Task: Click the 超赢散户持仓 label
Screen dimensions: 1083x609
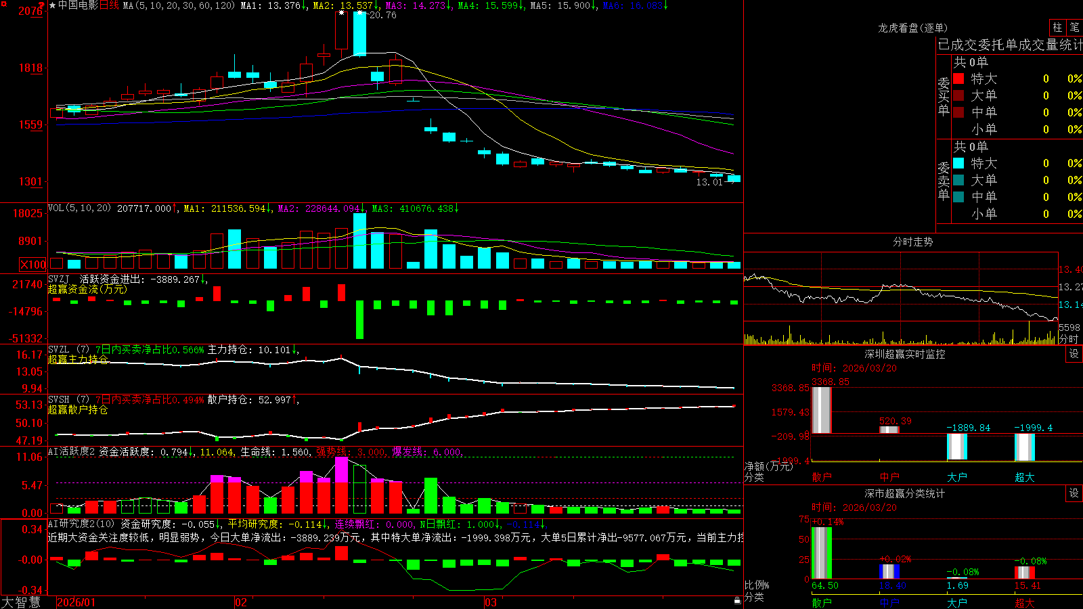Action: pos(78,409)
